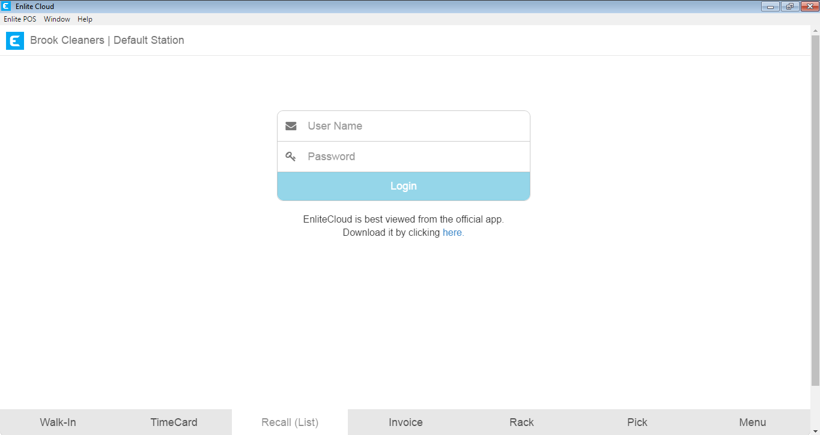Click the vertical scrollbar thumb
This screenshot has width=820, height=435.
click(x=815, y=210)
